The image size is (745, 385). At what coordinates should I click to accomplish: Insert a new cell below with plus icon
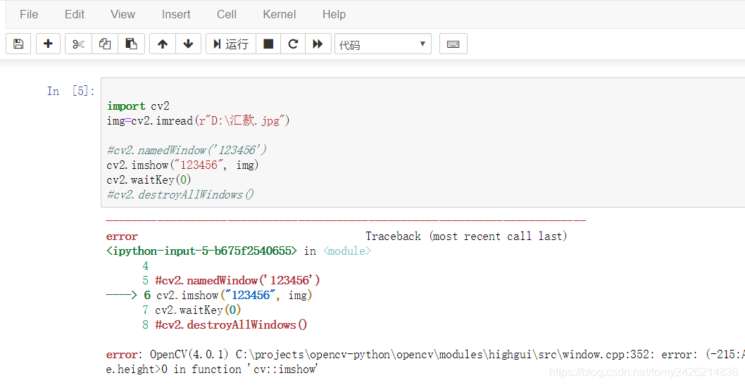[48, 44]
